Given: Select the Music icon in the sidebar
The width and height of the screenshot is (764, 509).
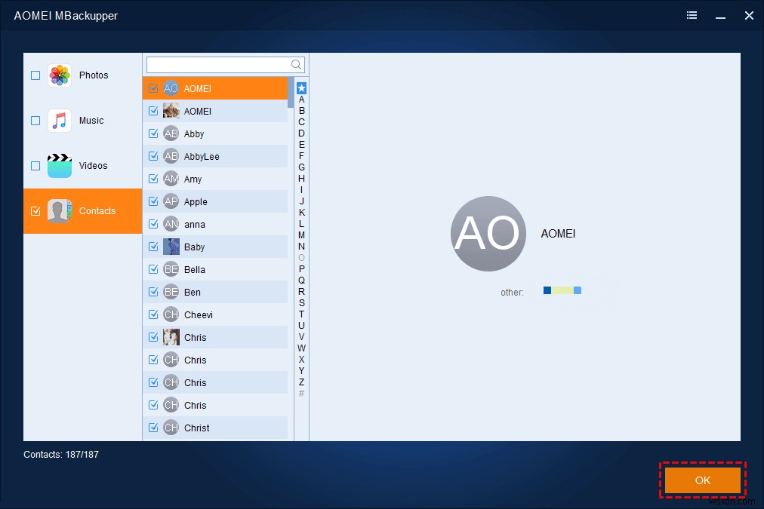Looking at the screenshot, I should click(x=59, y=120).
